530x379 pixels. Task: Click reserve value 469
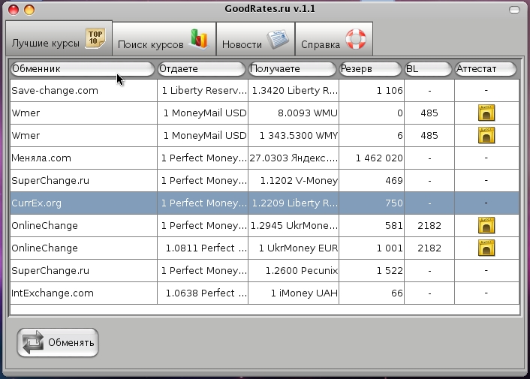pos(394,180)
